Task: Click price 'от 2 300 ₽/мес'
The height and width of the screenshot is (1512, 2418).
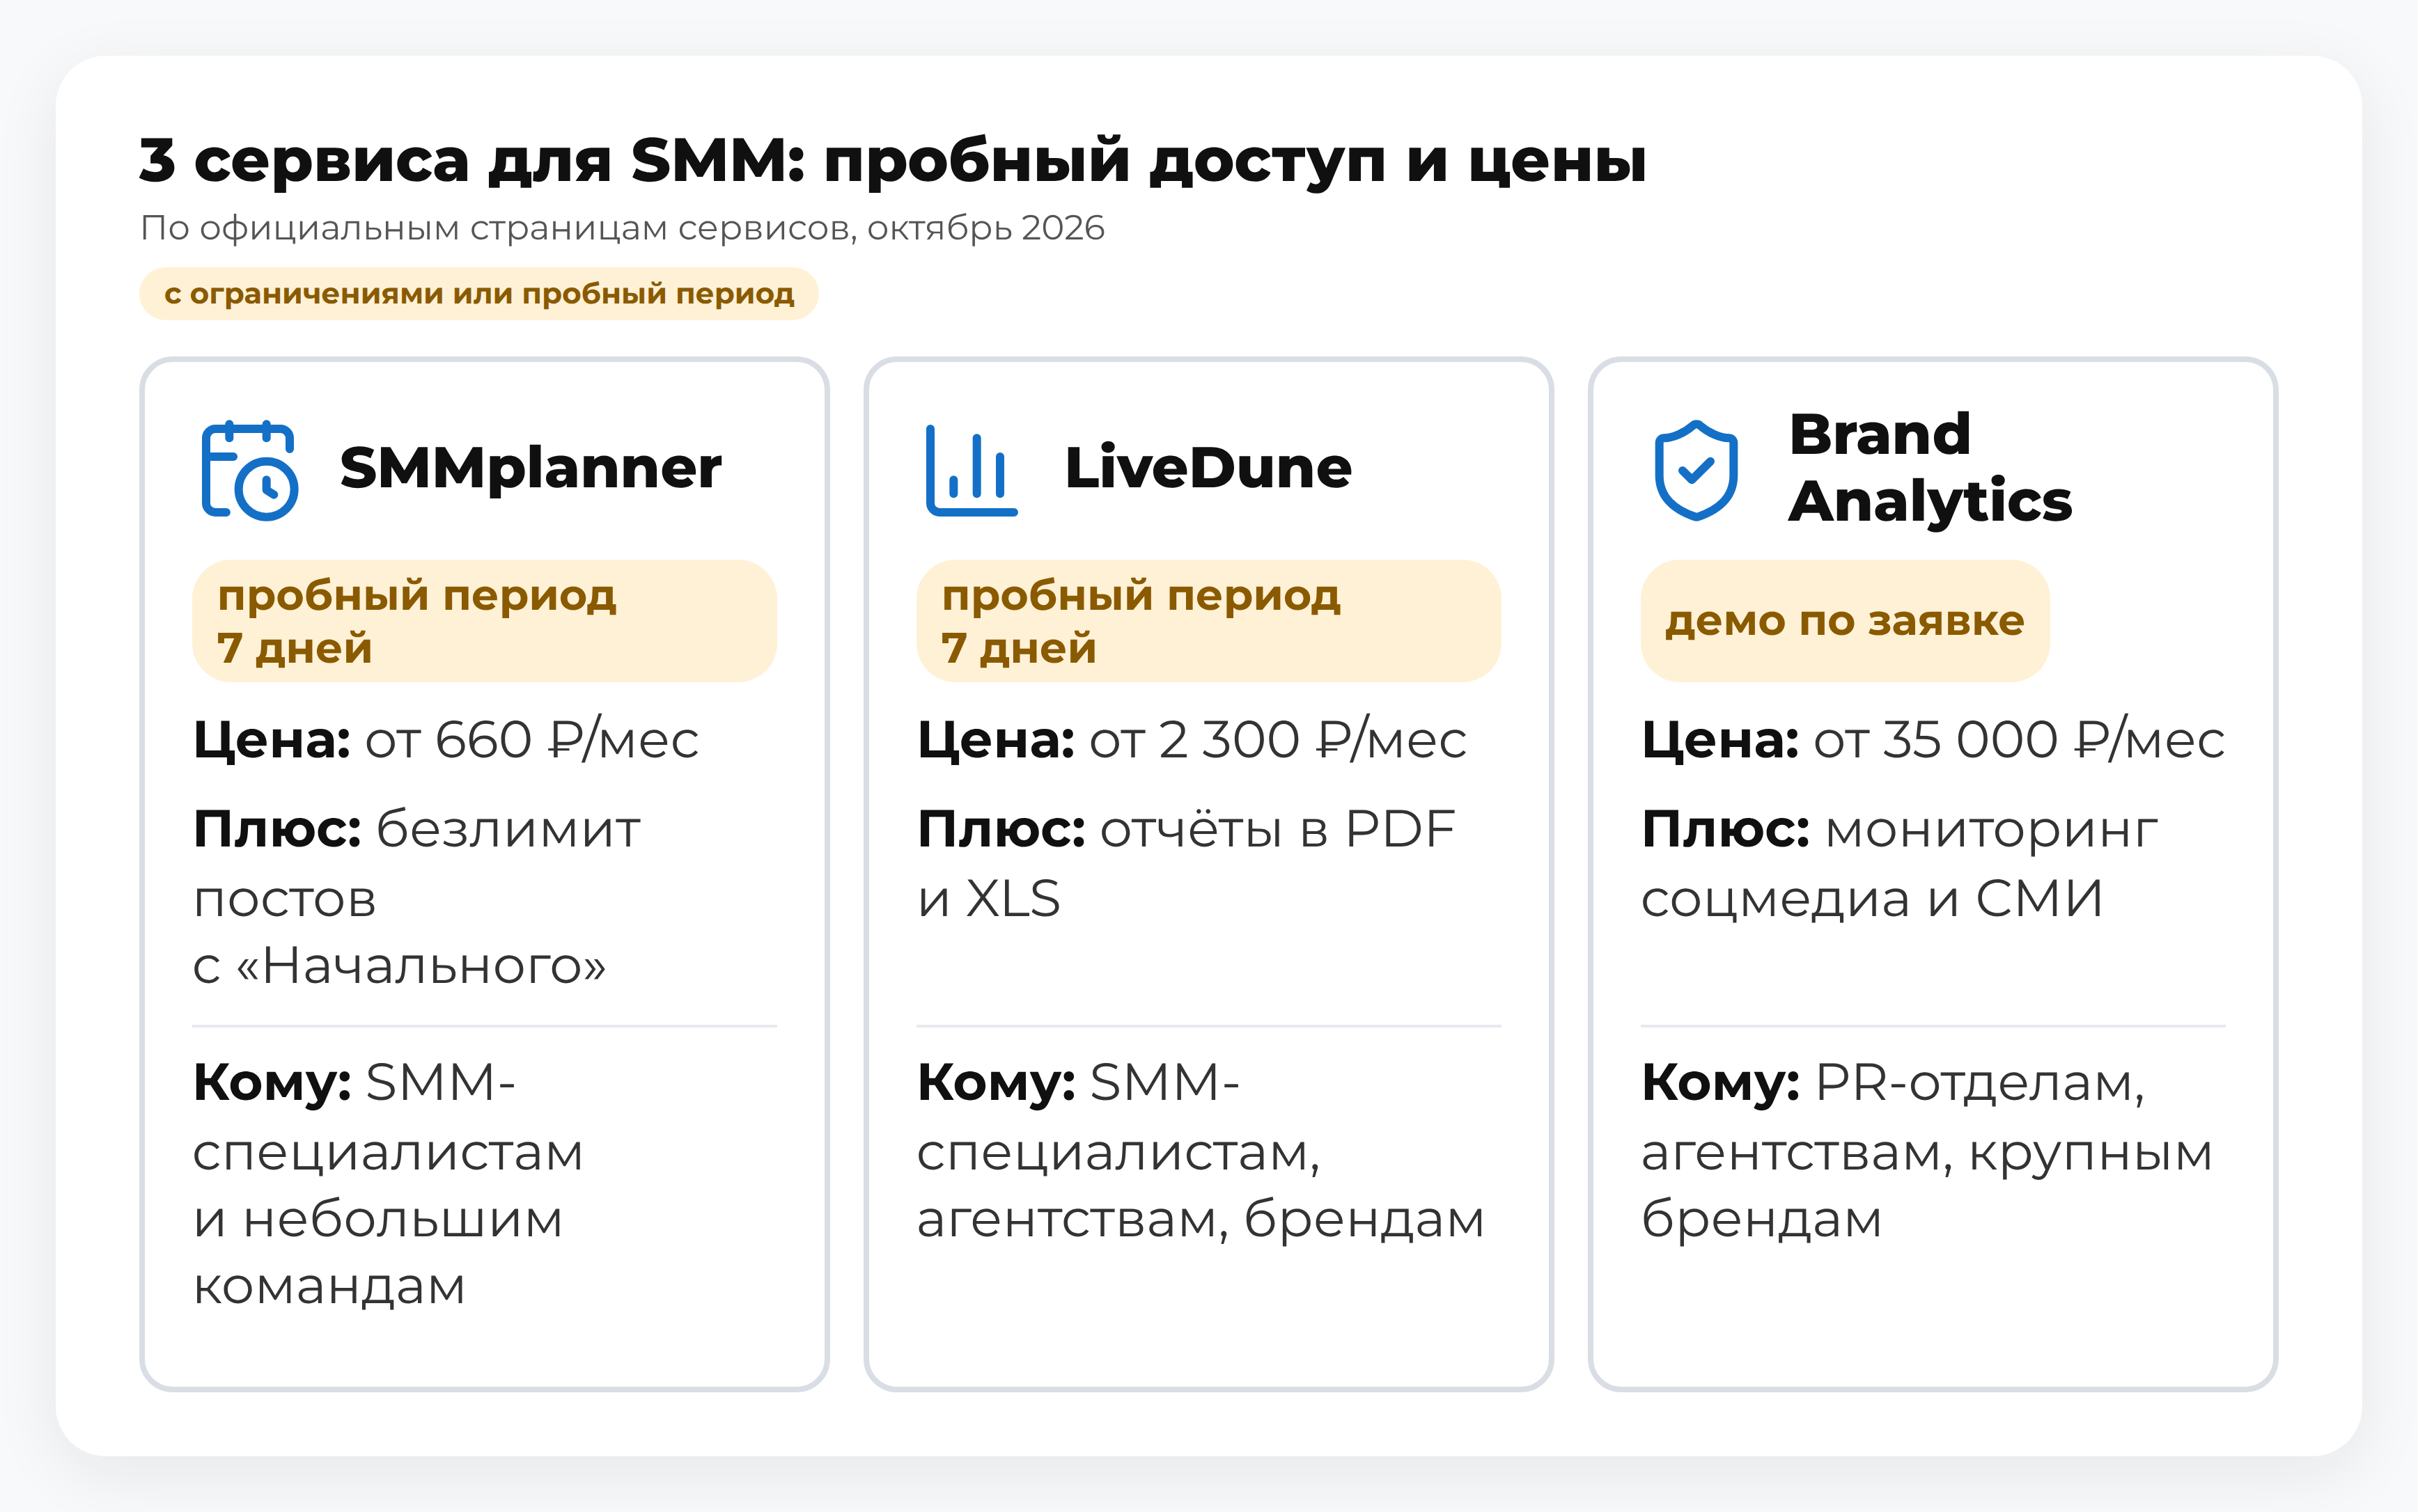Action: click(x=1277, y=741)
